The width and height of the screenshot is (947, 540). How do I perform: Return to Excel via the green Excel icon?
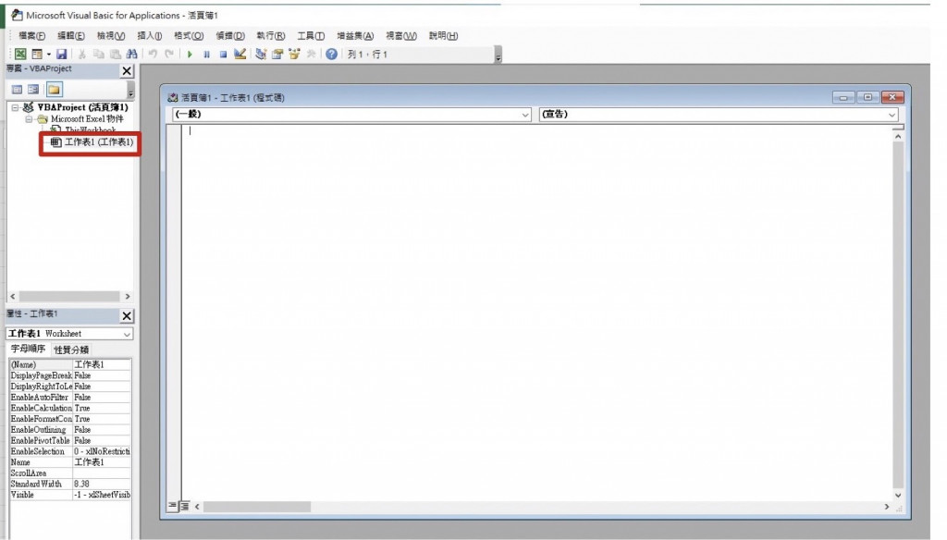pos(20,55)
